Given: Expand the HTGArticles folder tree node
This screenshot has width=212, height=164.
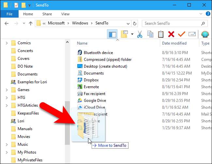Looking at the screenshot, I should (7, 105).
